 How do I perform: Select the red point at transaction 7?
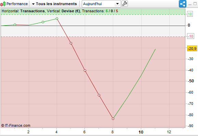(99, 95)
